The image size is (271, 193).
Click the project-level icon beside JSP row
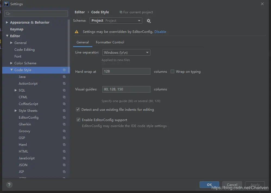pyautogui.click(x=64, y=172)
